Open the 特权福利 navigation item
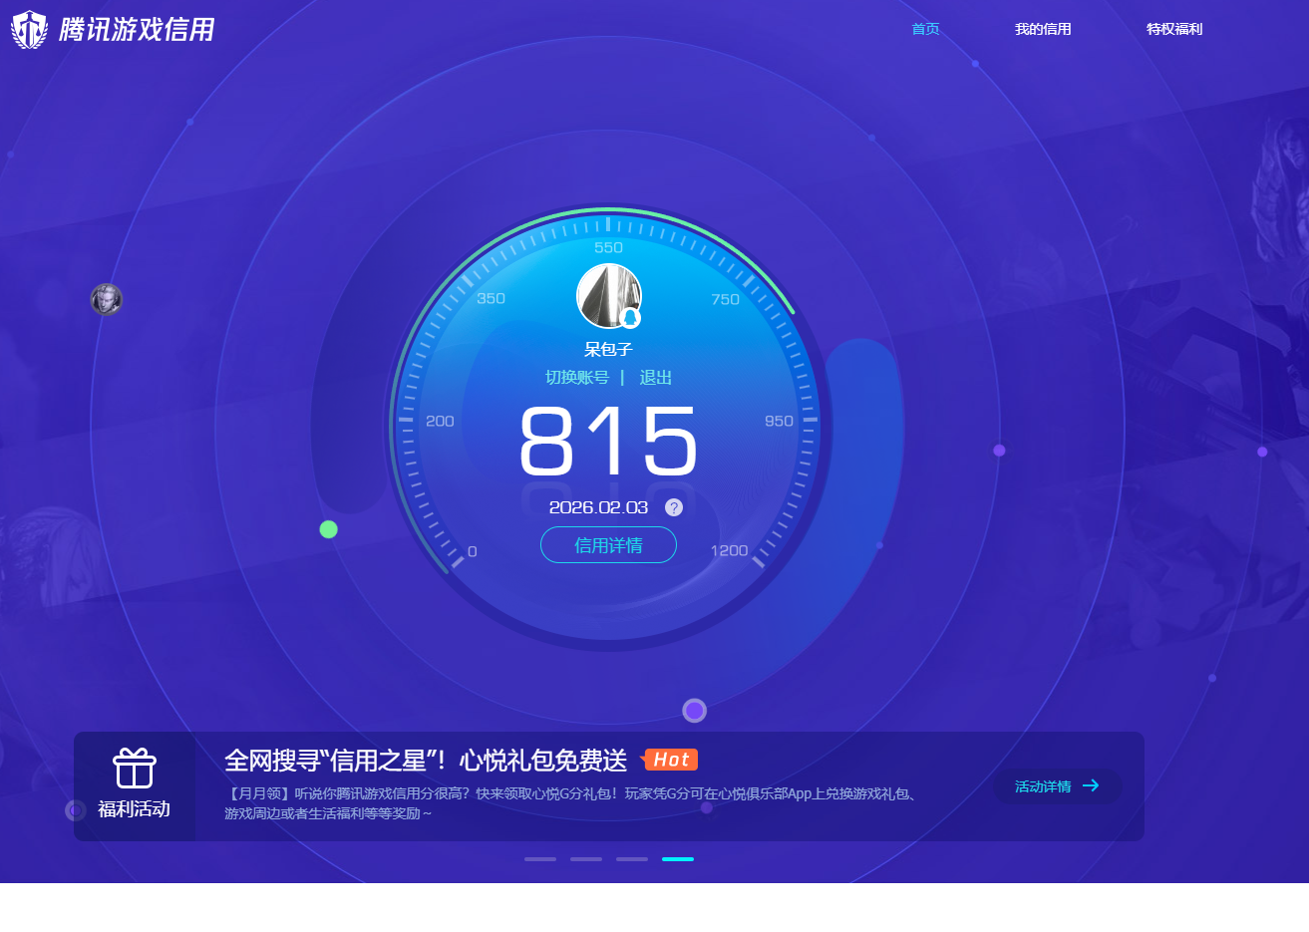Viewport: 1309px width, 932px height. tap(1174, 29)
